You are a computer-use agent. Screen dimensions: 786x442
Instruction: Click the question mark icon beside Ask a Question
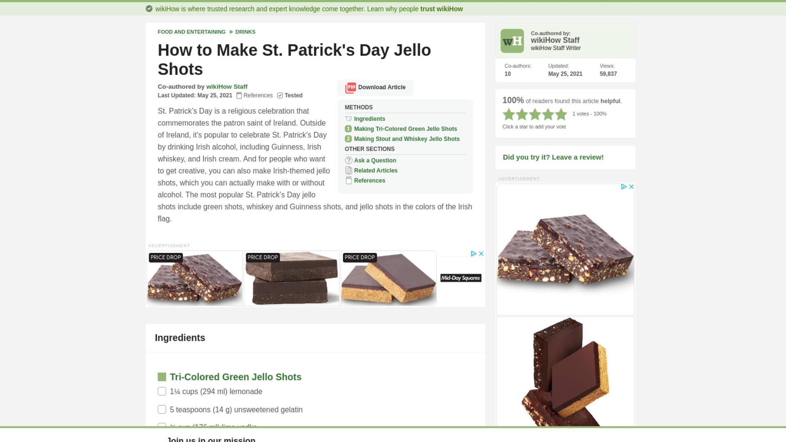[x=349, y=160]
